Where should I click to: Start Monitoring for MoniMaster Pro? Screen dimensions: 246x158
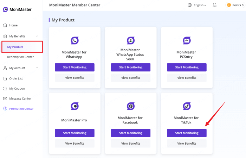coord(75,133)
